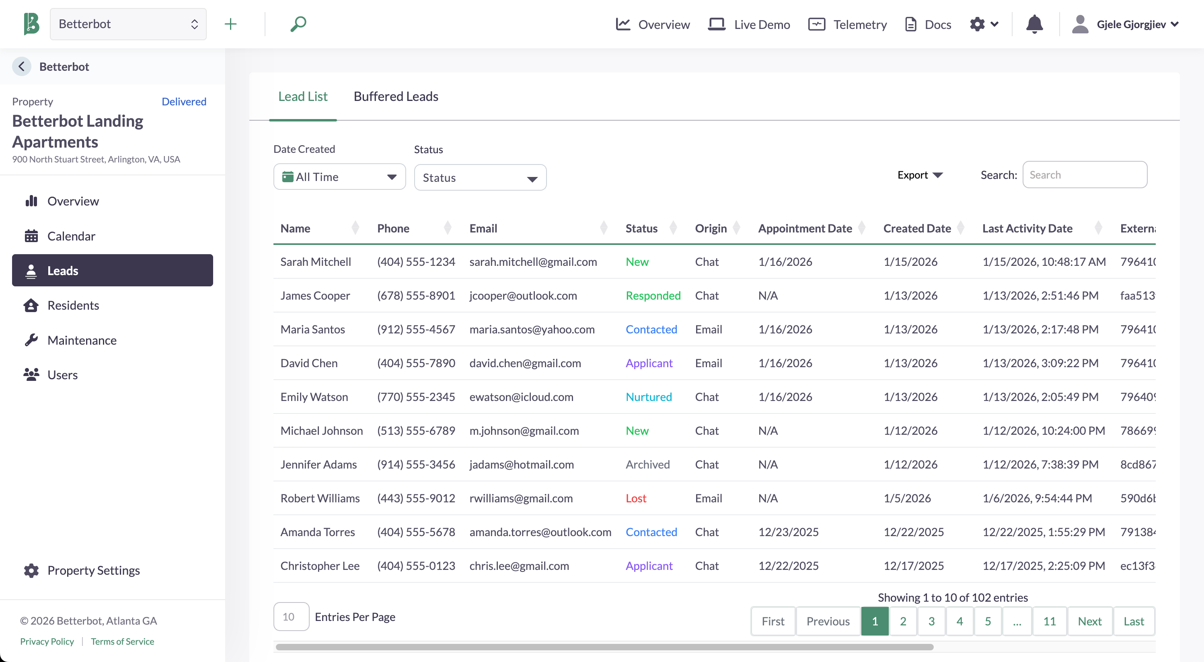Click the Terms of Service link
The width and height of the screenshot is (1204, 662).
coord(122,641)
